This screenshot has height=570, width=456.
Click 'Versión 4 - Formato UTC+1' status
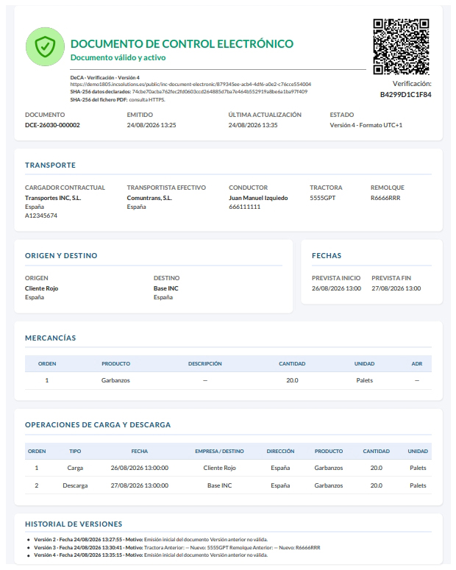(x=366, y=125)
